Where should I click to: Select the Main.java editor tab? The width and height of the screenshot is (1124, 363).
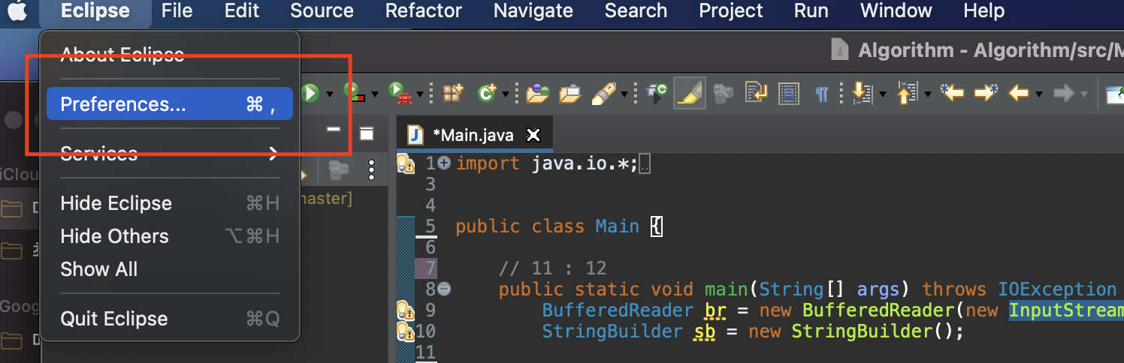473,135
